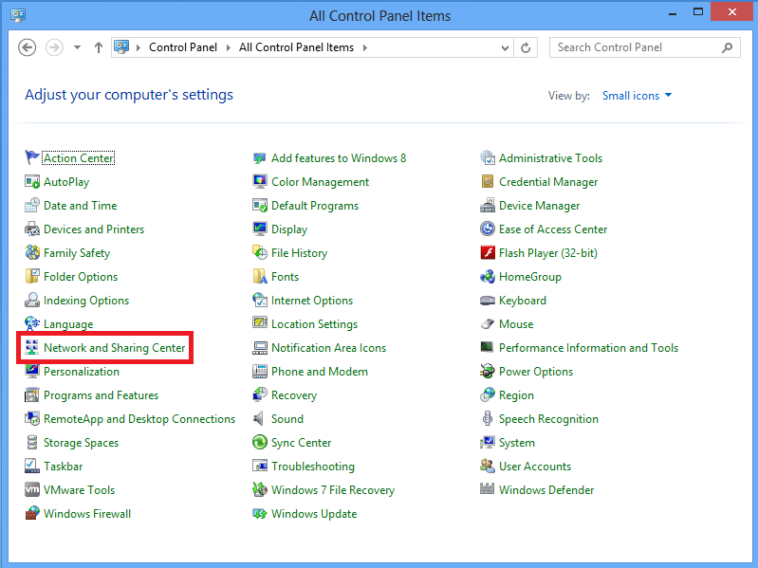Click the Folder Options icon

click(32, 276)
